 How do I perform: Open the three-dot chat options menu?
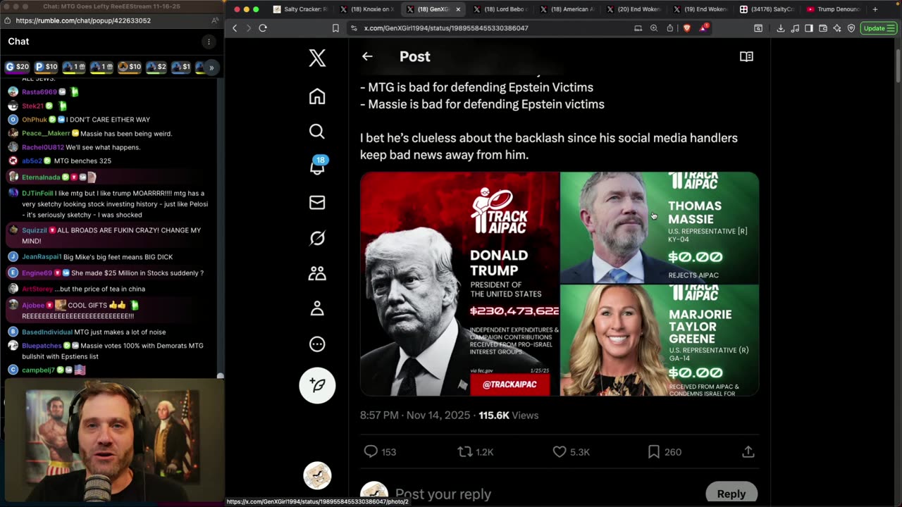(209, 42)
